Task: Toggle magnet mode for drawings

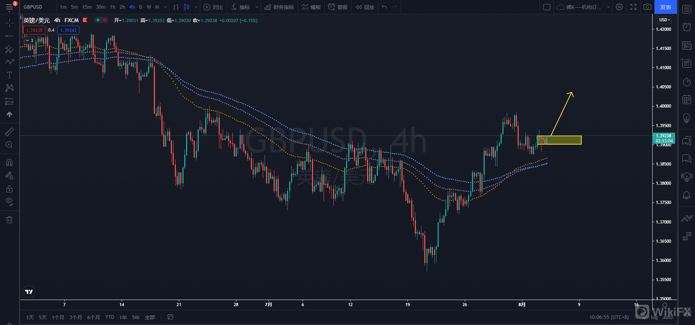Action: [9, 163]
